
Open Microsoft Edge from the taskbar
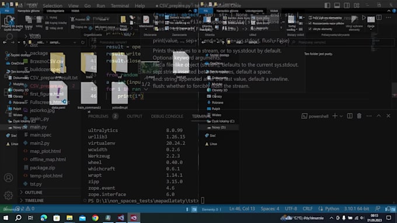point(44,218)
